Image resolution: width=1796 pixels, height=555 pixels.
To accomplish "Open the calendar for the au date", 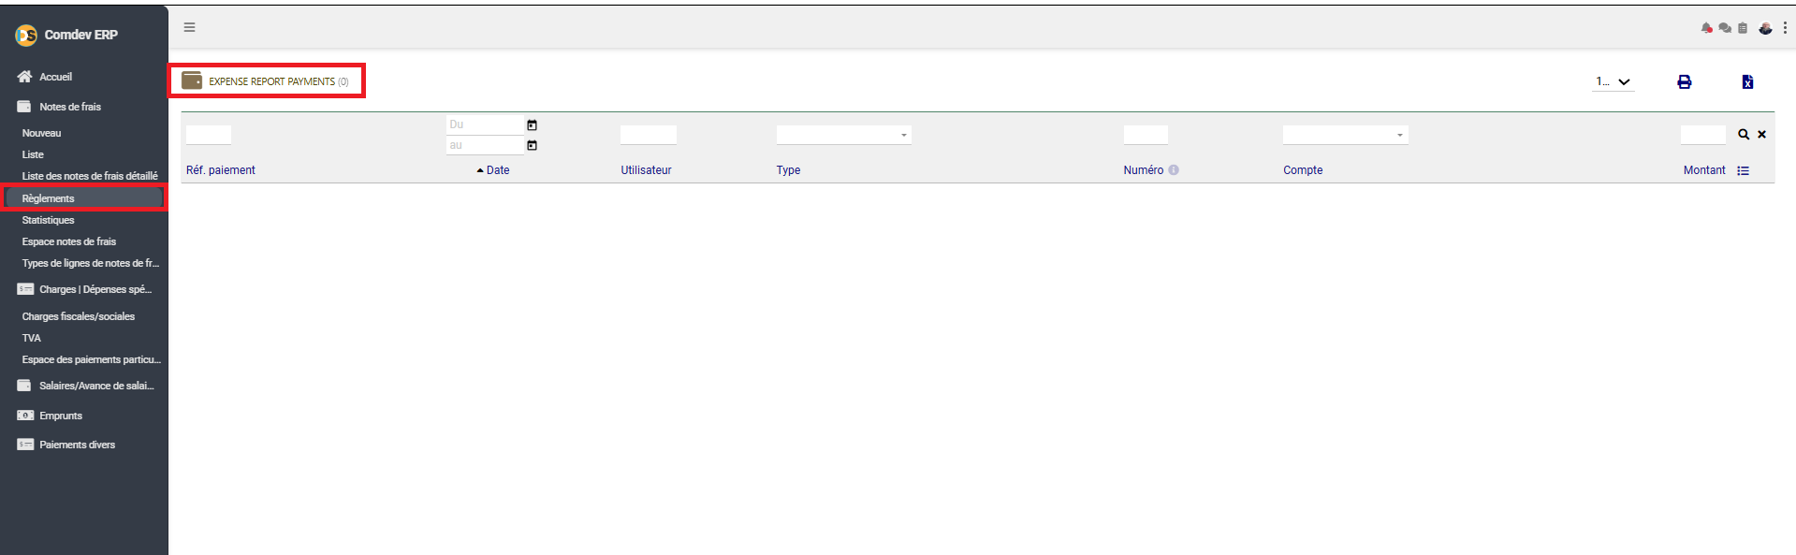I will click(532, 145).
